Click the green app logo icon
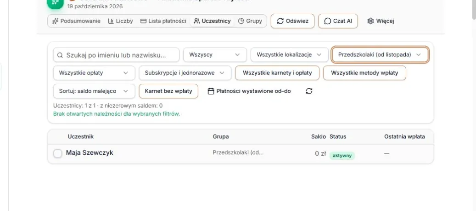 (56, 3)
